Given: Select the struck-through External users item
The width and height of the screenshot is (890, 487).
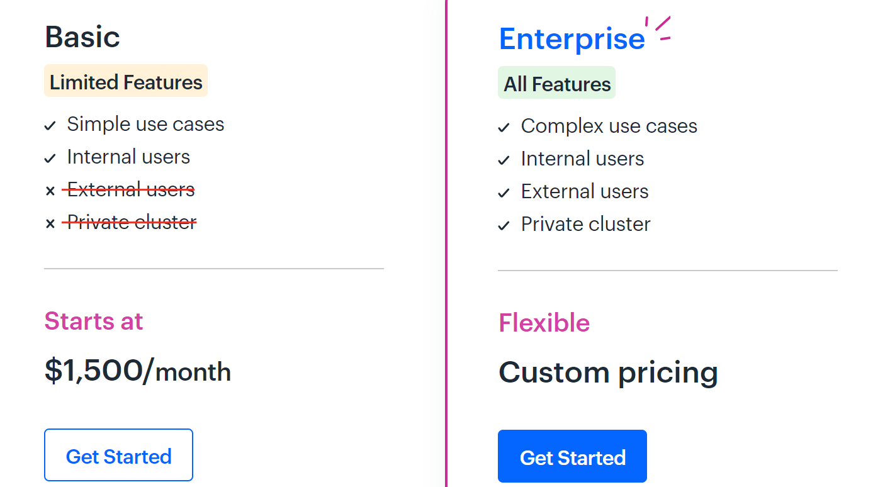Looking at the screenshot, I should (x=130, y=189).
